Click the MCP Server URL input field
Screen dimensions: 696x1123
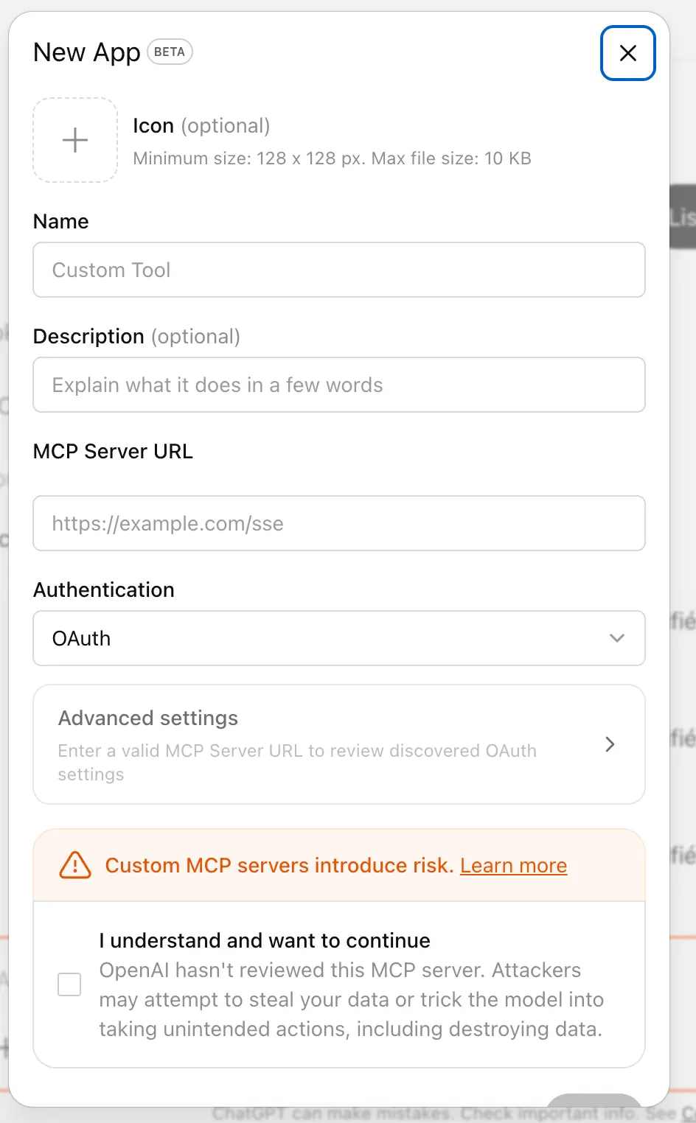click(x=338, y=523)
